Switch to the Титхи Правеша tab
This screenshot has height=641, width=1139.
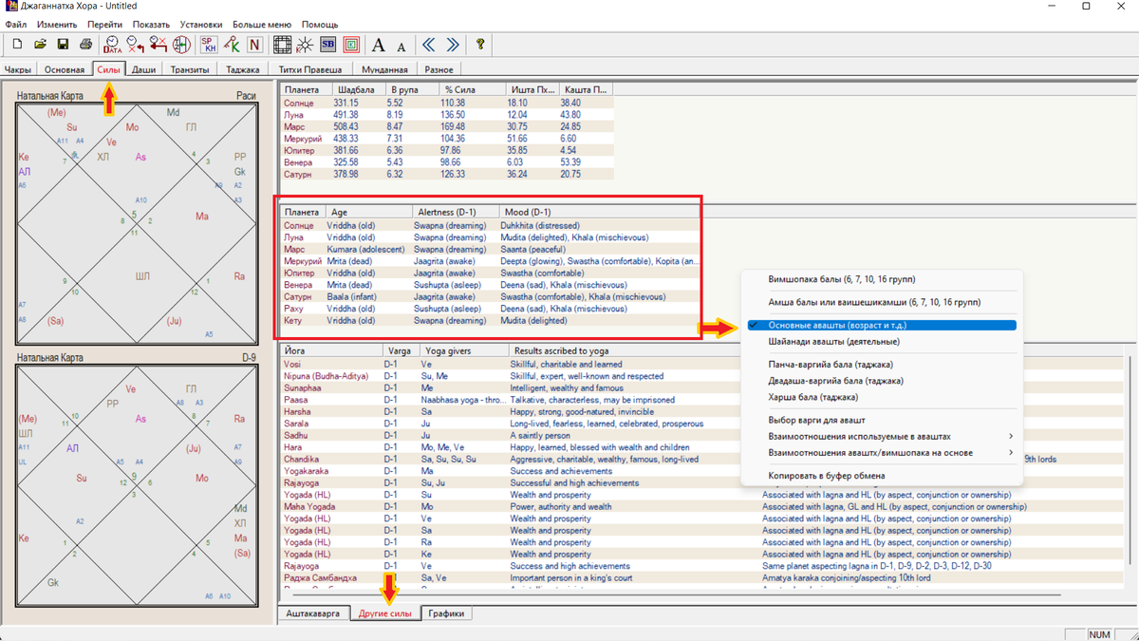310,69
